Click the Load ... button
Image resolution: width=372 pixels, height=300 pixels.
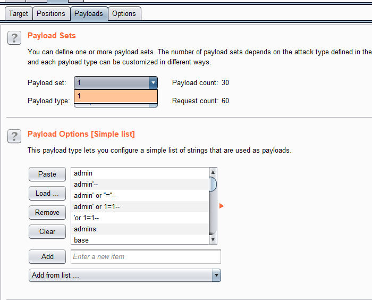point(47,193)
